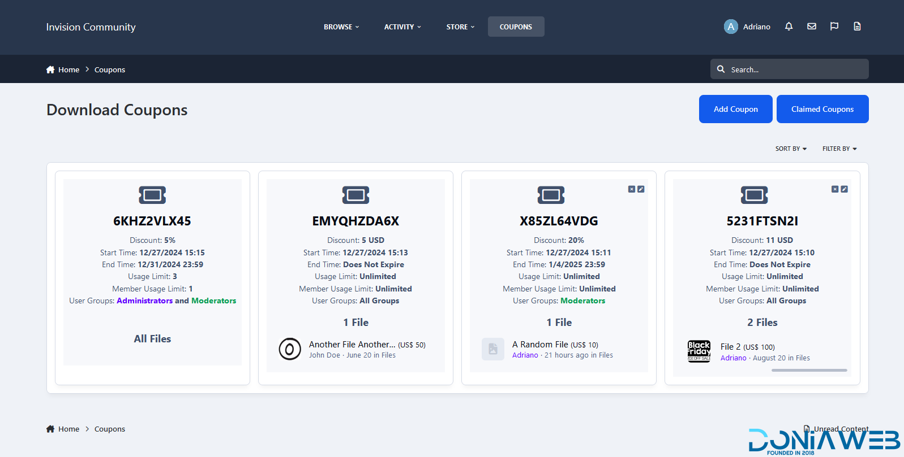Edit the 5231FTSN2I coupon
904x457 pixels.
[844, 189]
